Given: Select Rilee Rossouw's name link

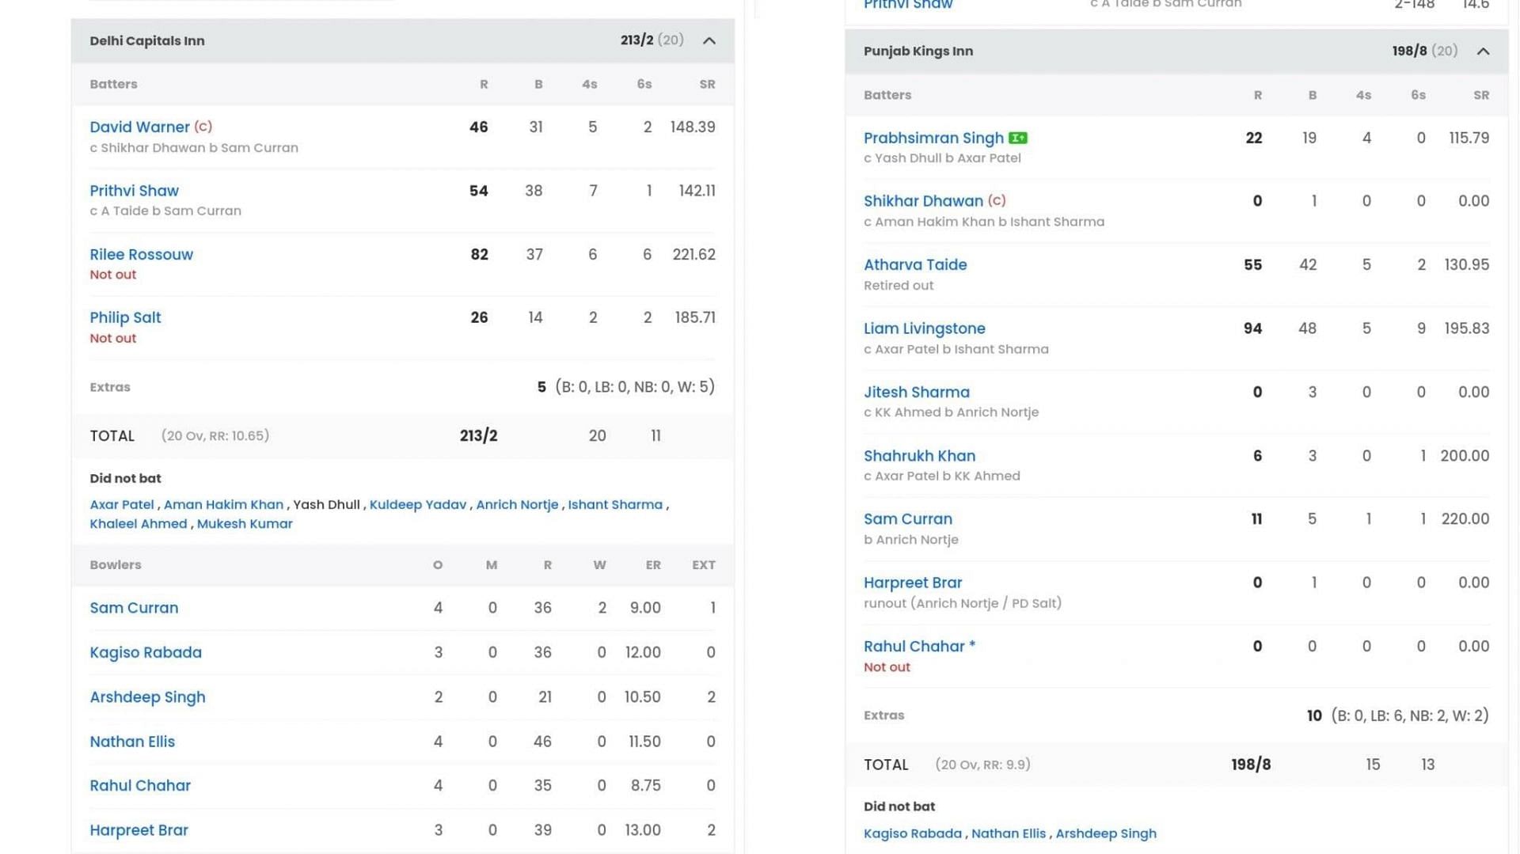Looking at the screenshot, I should point(141,255).
